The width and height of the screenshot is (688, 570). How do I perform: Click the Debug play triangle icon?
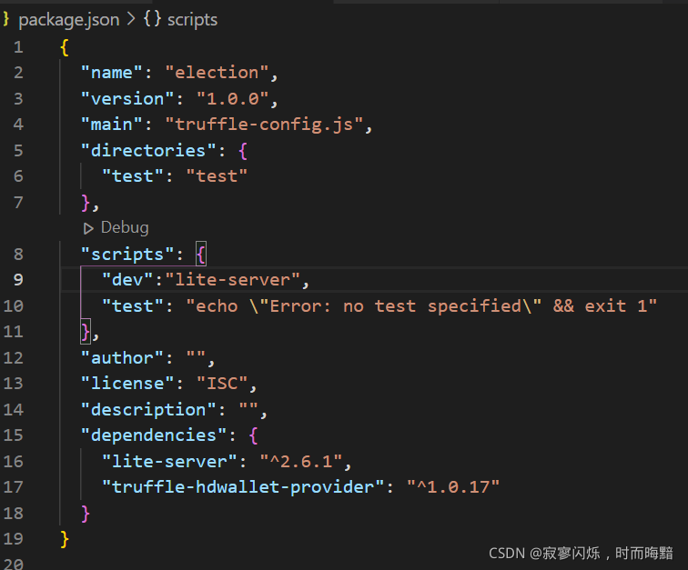pyautogui.click(x=88, y=228)
